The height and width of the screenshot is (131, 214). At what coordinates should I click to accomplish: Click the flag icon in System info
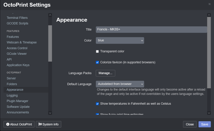click(x=40, y=124)
